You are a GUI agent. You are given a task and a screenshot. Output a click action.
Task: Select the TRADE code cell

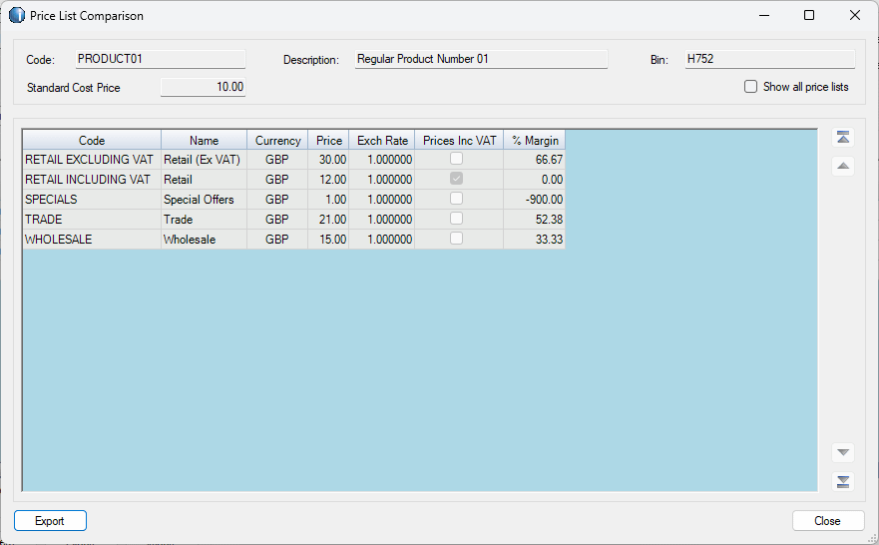tap(92, 220)
